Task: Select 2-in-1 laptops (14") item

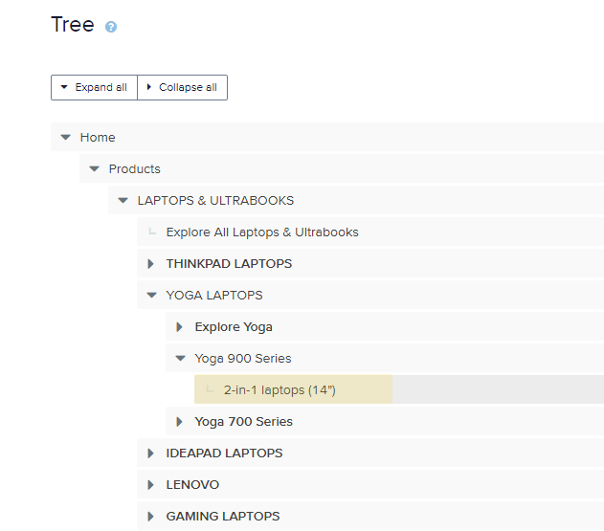Action: click(x=280, y=390)
